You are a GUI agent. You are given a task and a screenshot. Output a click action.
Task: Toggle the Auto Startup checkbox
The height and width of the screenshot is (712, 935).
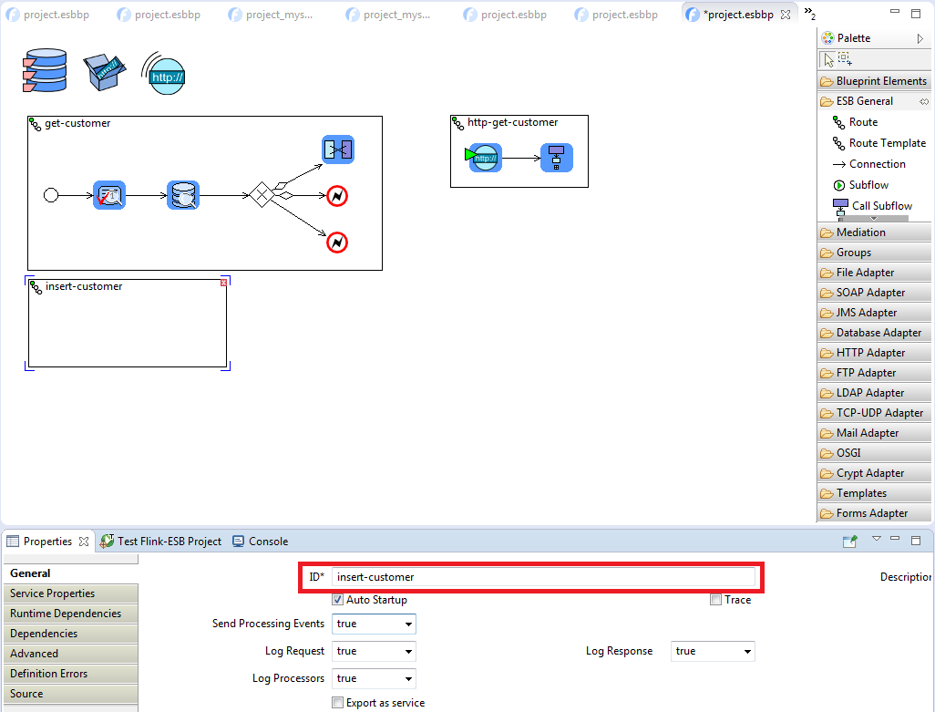[x=338, y=600]
